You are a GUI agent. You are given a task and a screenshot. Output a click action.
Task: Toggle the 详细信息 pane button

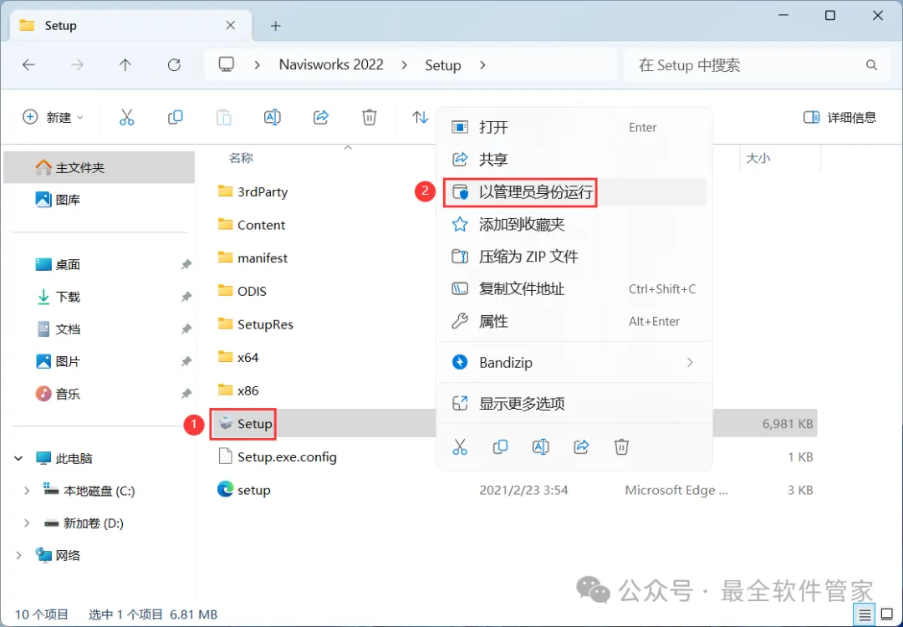[839, 117]
